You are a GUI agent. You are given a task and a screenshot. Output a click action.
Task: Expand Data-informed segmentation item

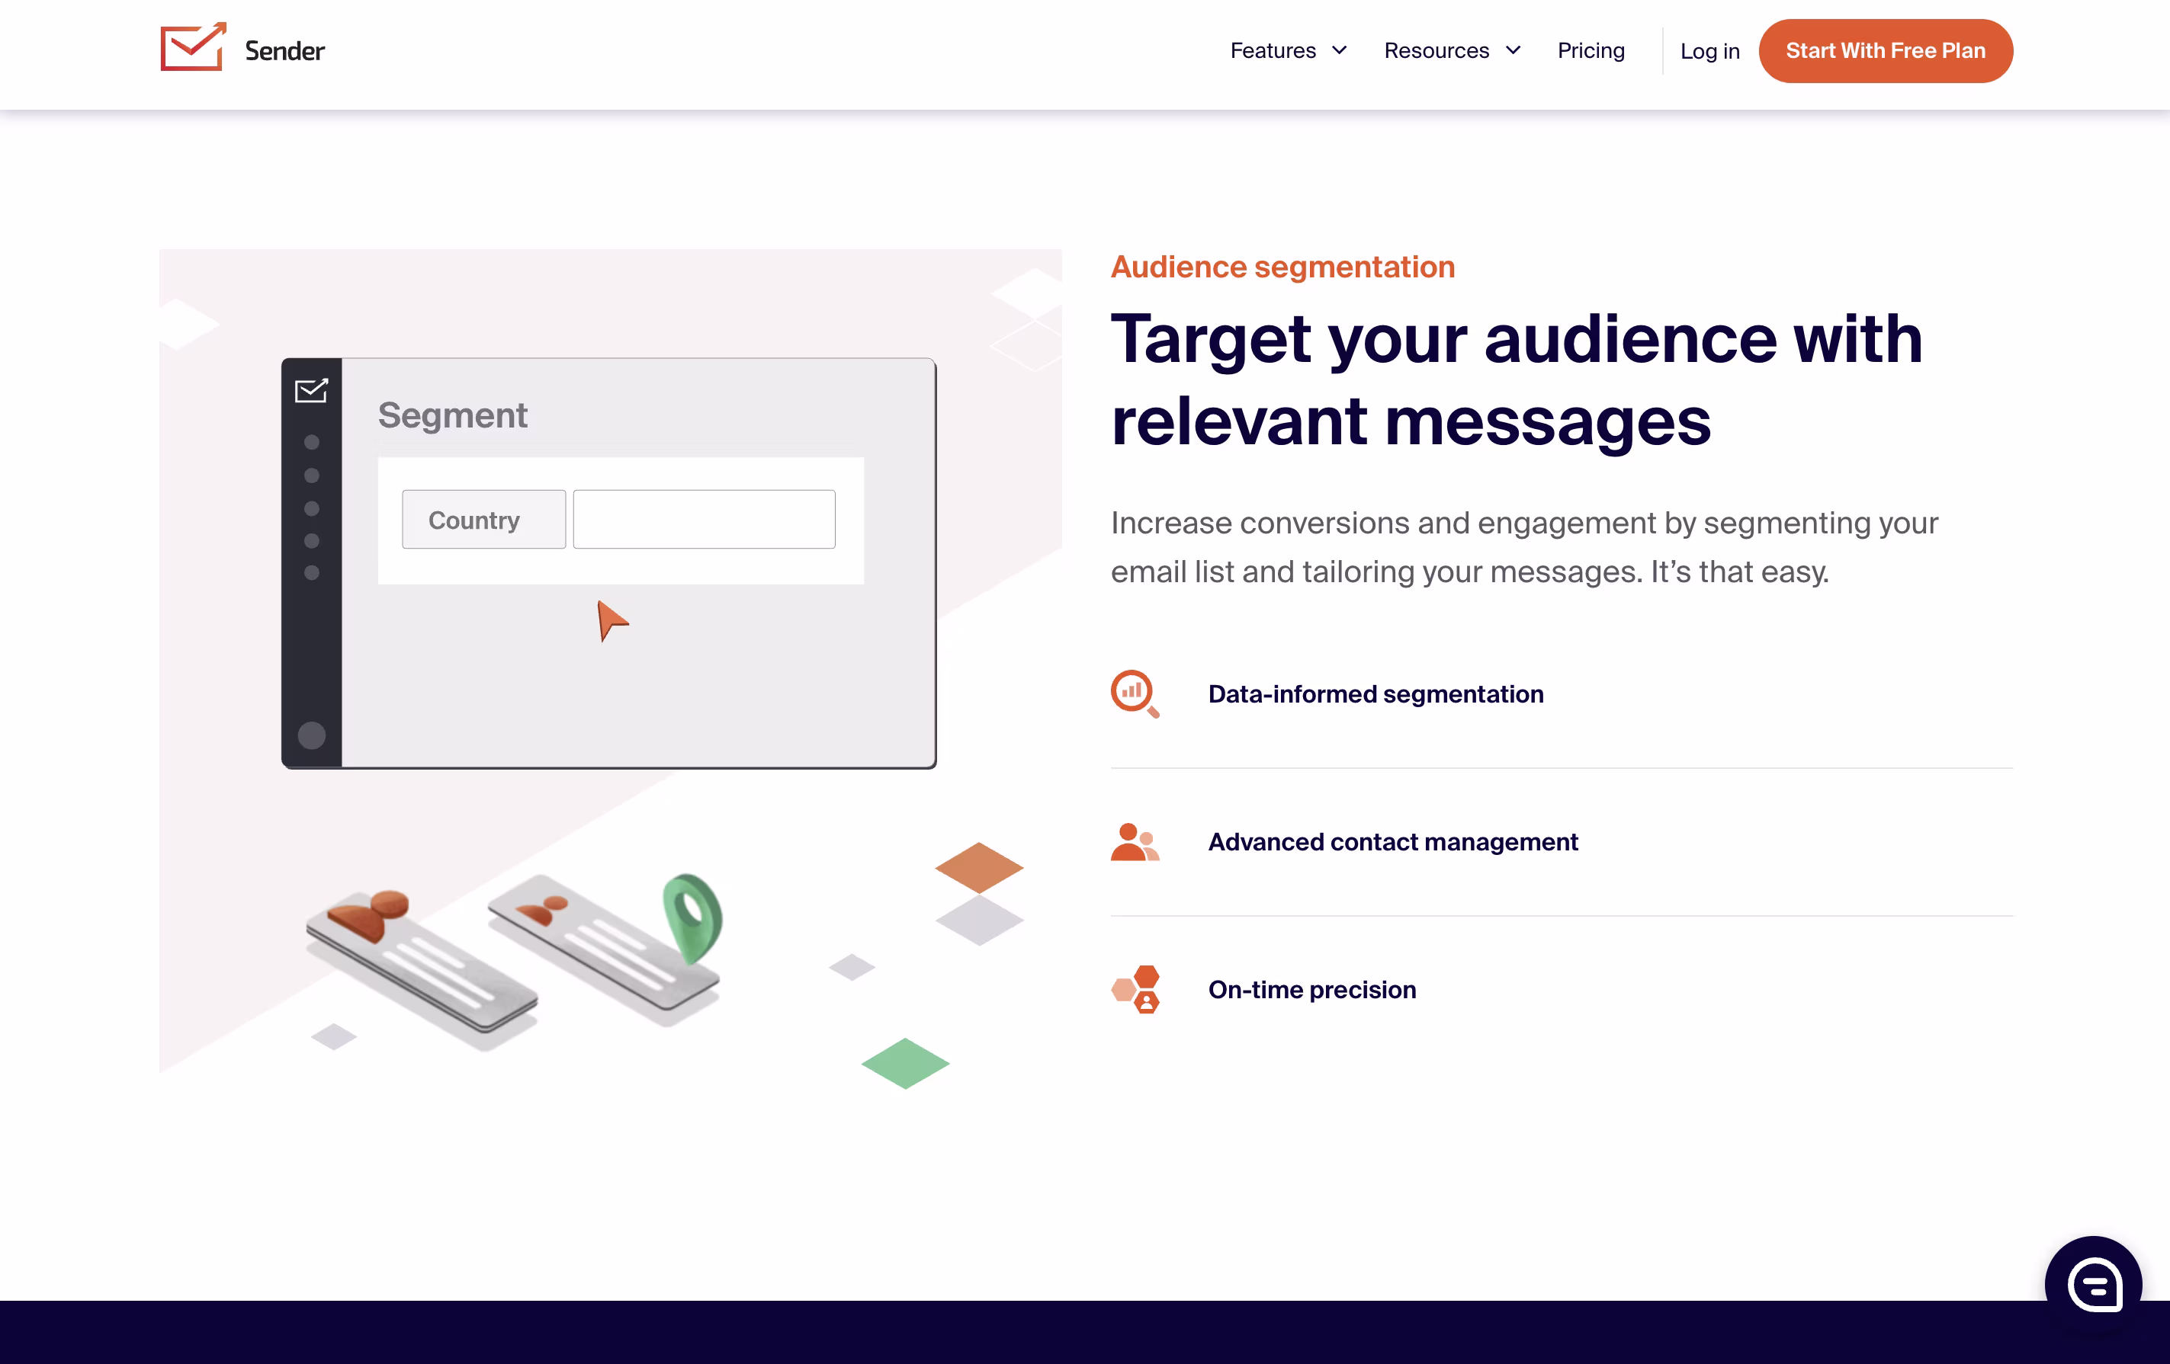coord(1376,694)
